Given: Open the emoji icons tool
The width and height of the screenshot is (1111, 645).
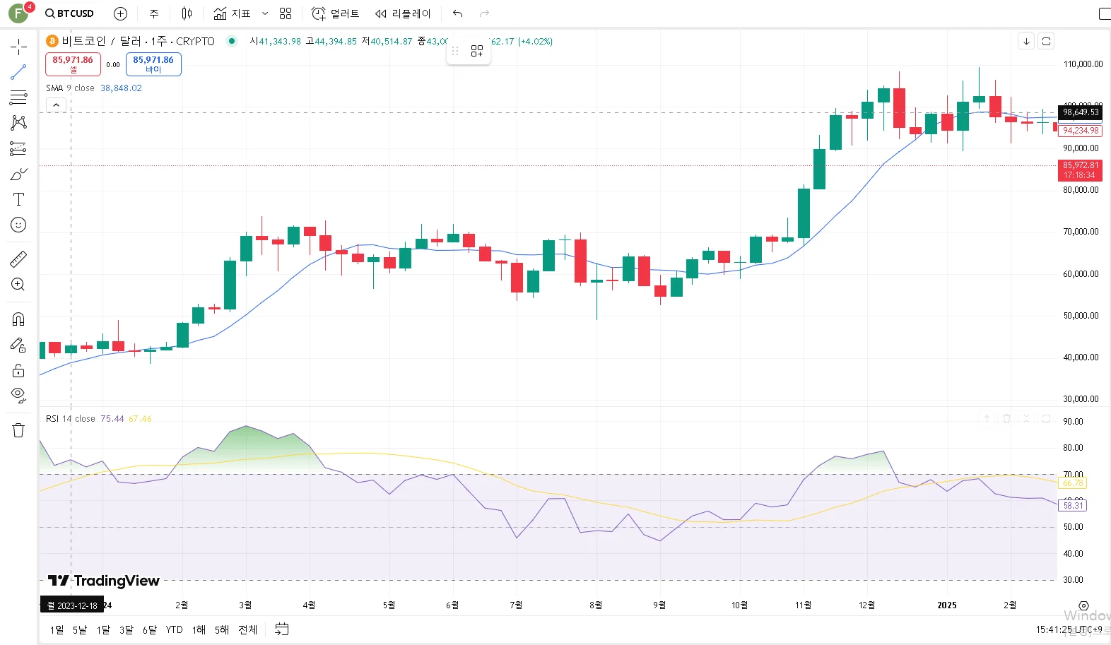Looking at the screenshot, I should (x=18, y=225).
